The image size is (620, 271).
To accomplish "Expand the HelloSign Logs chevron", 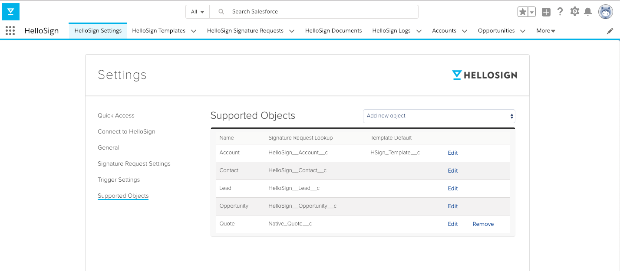I will click(419, 31).
